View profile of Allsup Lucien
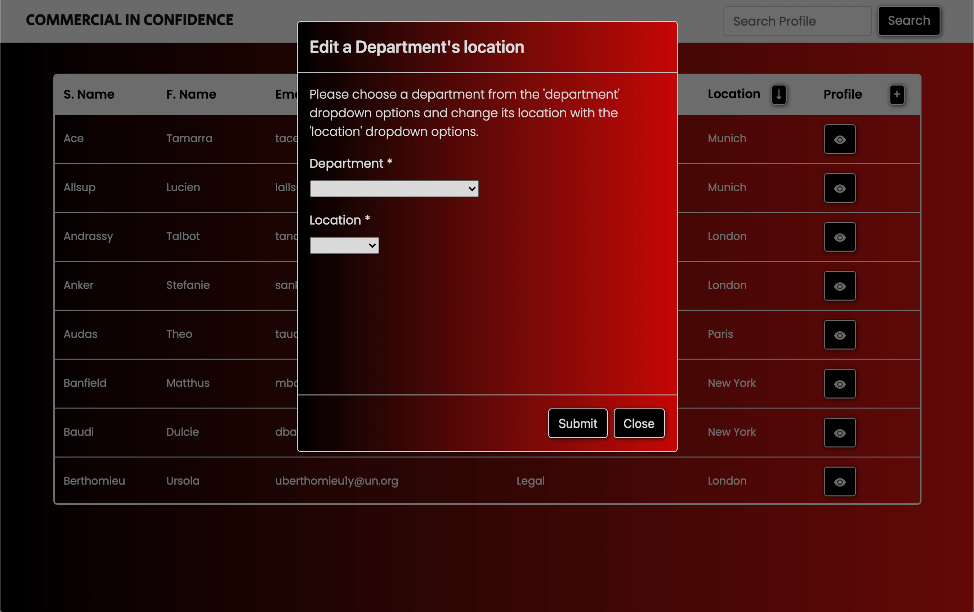 point(840,188)
